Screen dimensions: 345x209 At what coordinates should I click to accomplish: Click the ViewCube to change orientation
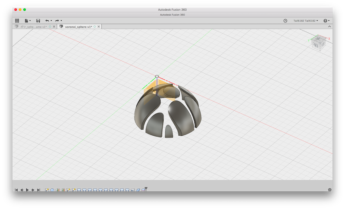click(x=318, y=43)
